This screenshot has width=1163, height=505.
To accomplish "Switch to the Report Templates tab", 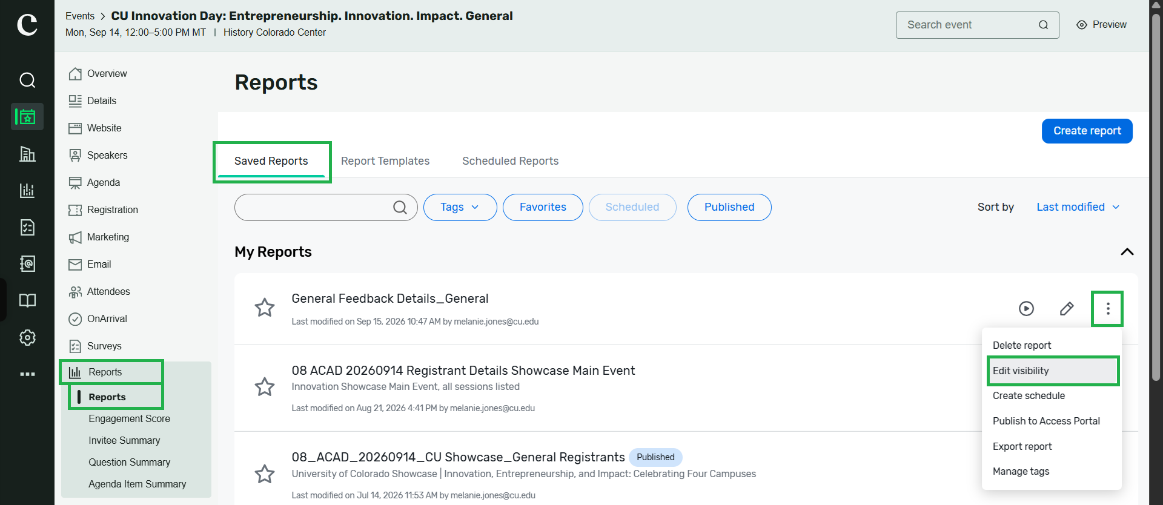I will tap(385, 161).
